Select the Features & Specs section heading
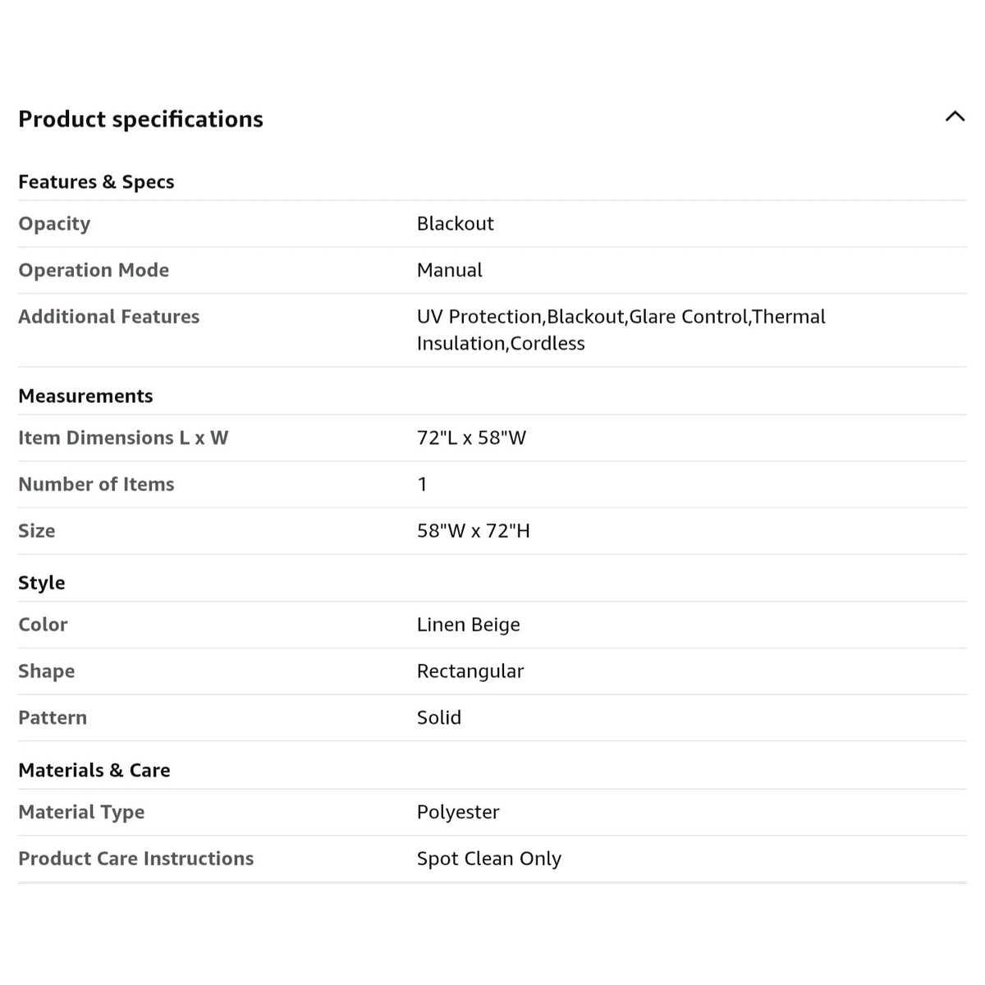Screen dimensions: 985x985 tap(96, 182)
